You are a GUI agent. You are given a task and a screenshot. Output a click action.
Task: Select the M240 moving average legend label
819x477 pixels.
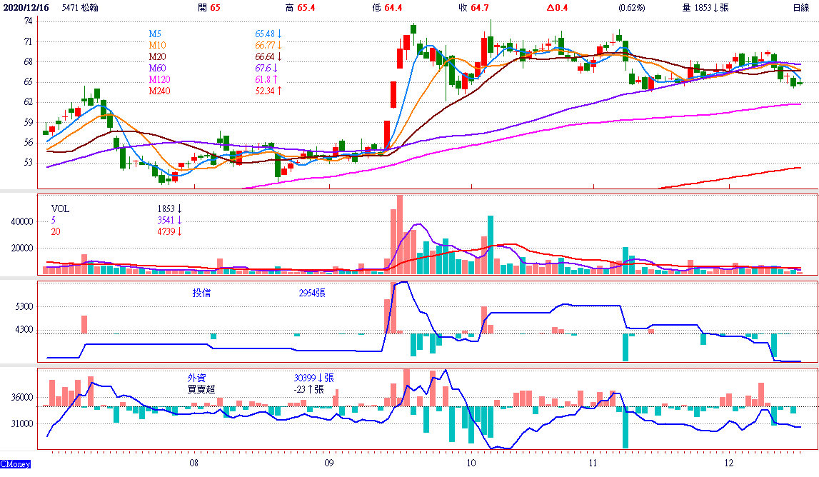click(x=159, y=91)
